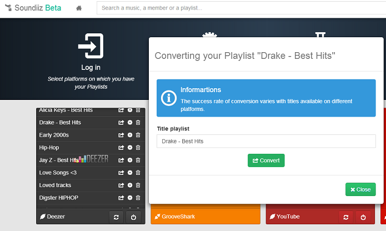Click the Soundiiz Beta logo
The image size is (386, 231).
(33, 8)
